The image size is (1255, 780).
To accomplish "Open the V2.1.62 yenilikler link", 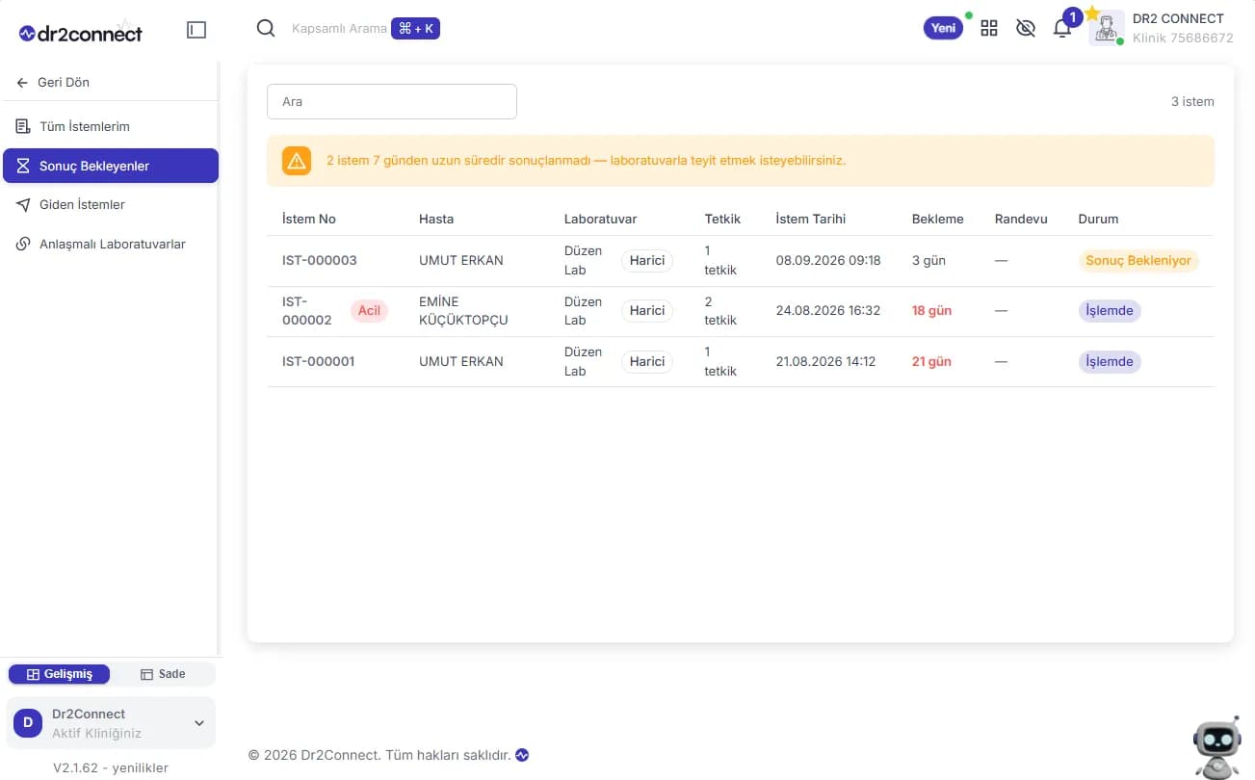I will pos(111,767).
